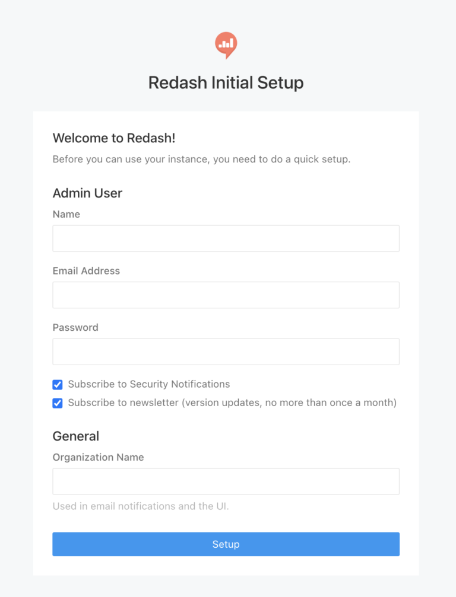
Task: Focus the Email Address input field
Action: pos(226,295)
